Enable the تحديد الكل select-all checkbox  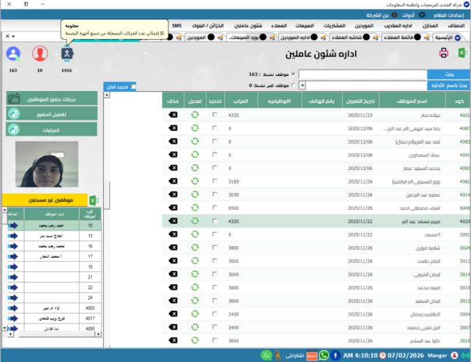pos(133,87)
